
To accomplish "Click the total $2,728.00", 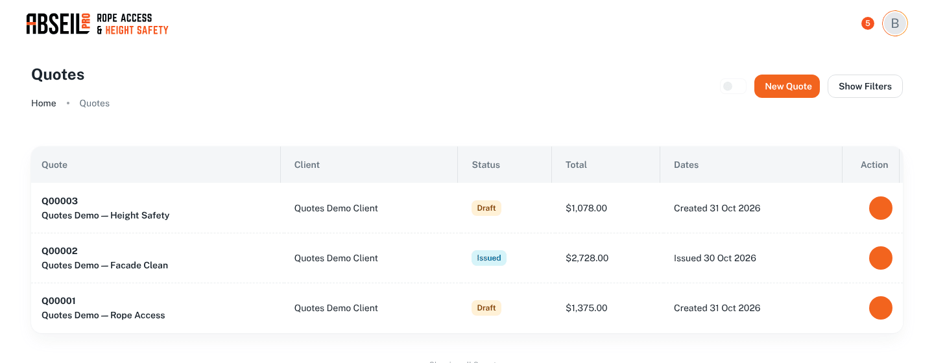I will (x=587, y=258).
